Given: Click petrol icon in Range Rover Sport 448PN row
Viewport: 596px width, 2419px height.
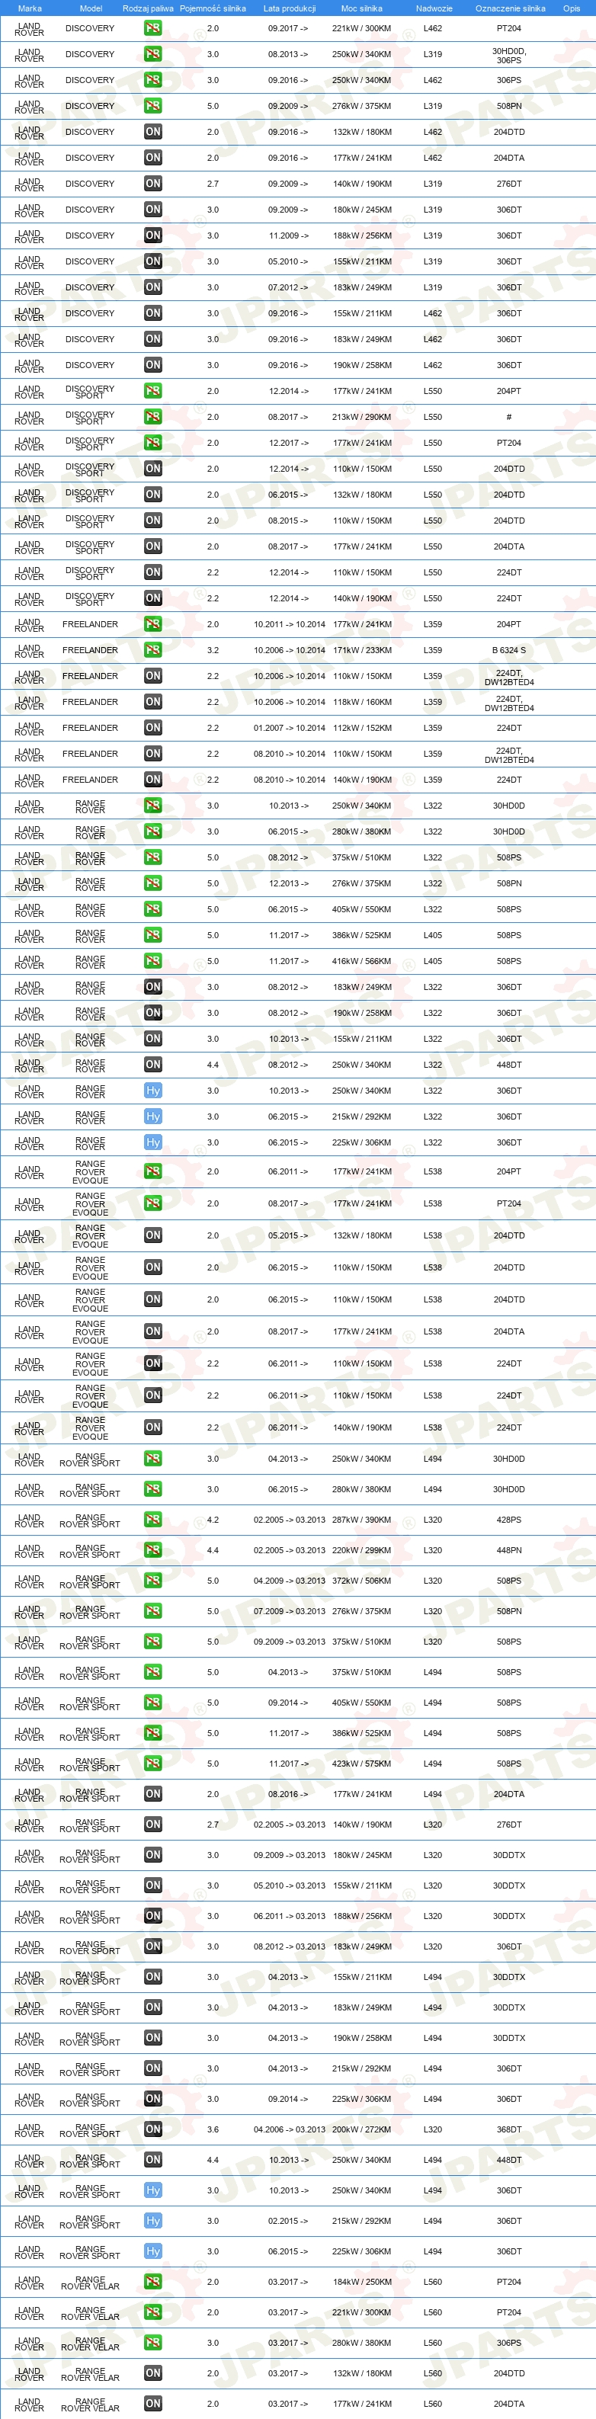Looking at the screenshot, I should tap(152, 1550).
